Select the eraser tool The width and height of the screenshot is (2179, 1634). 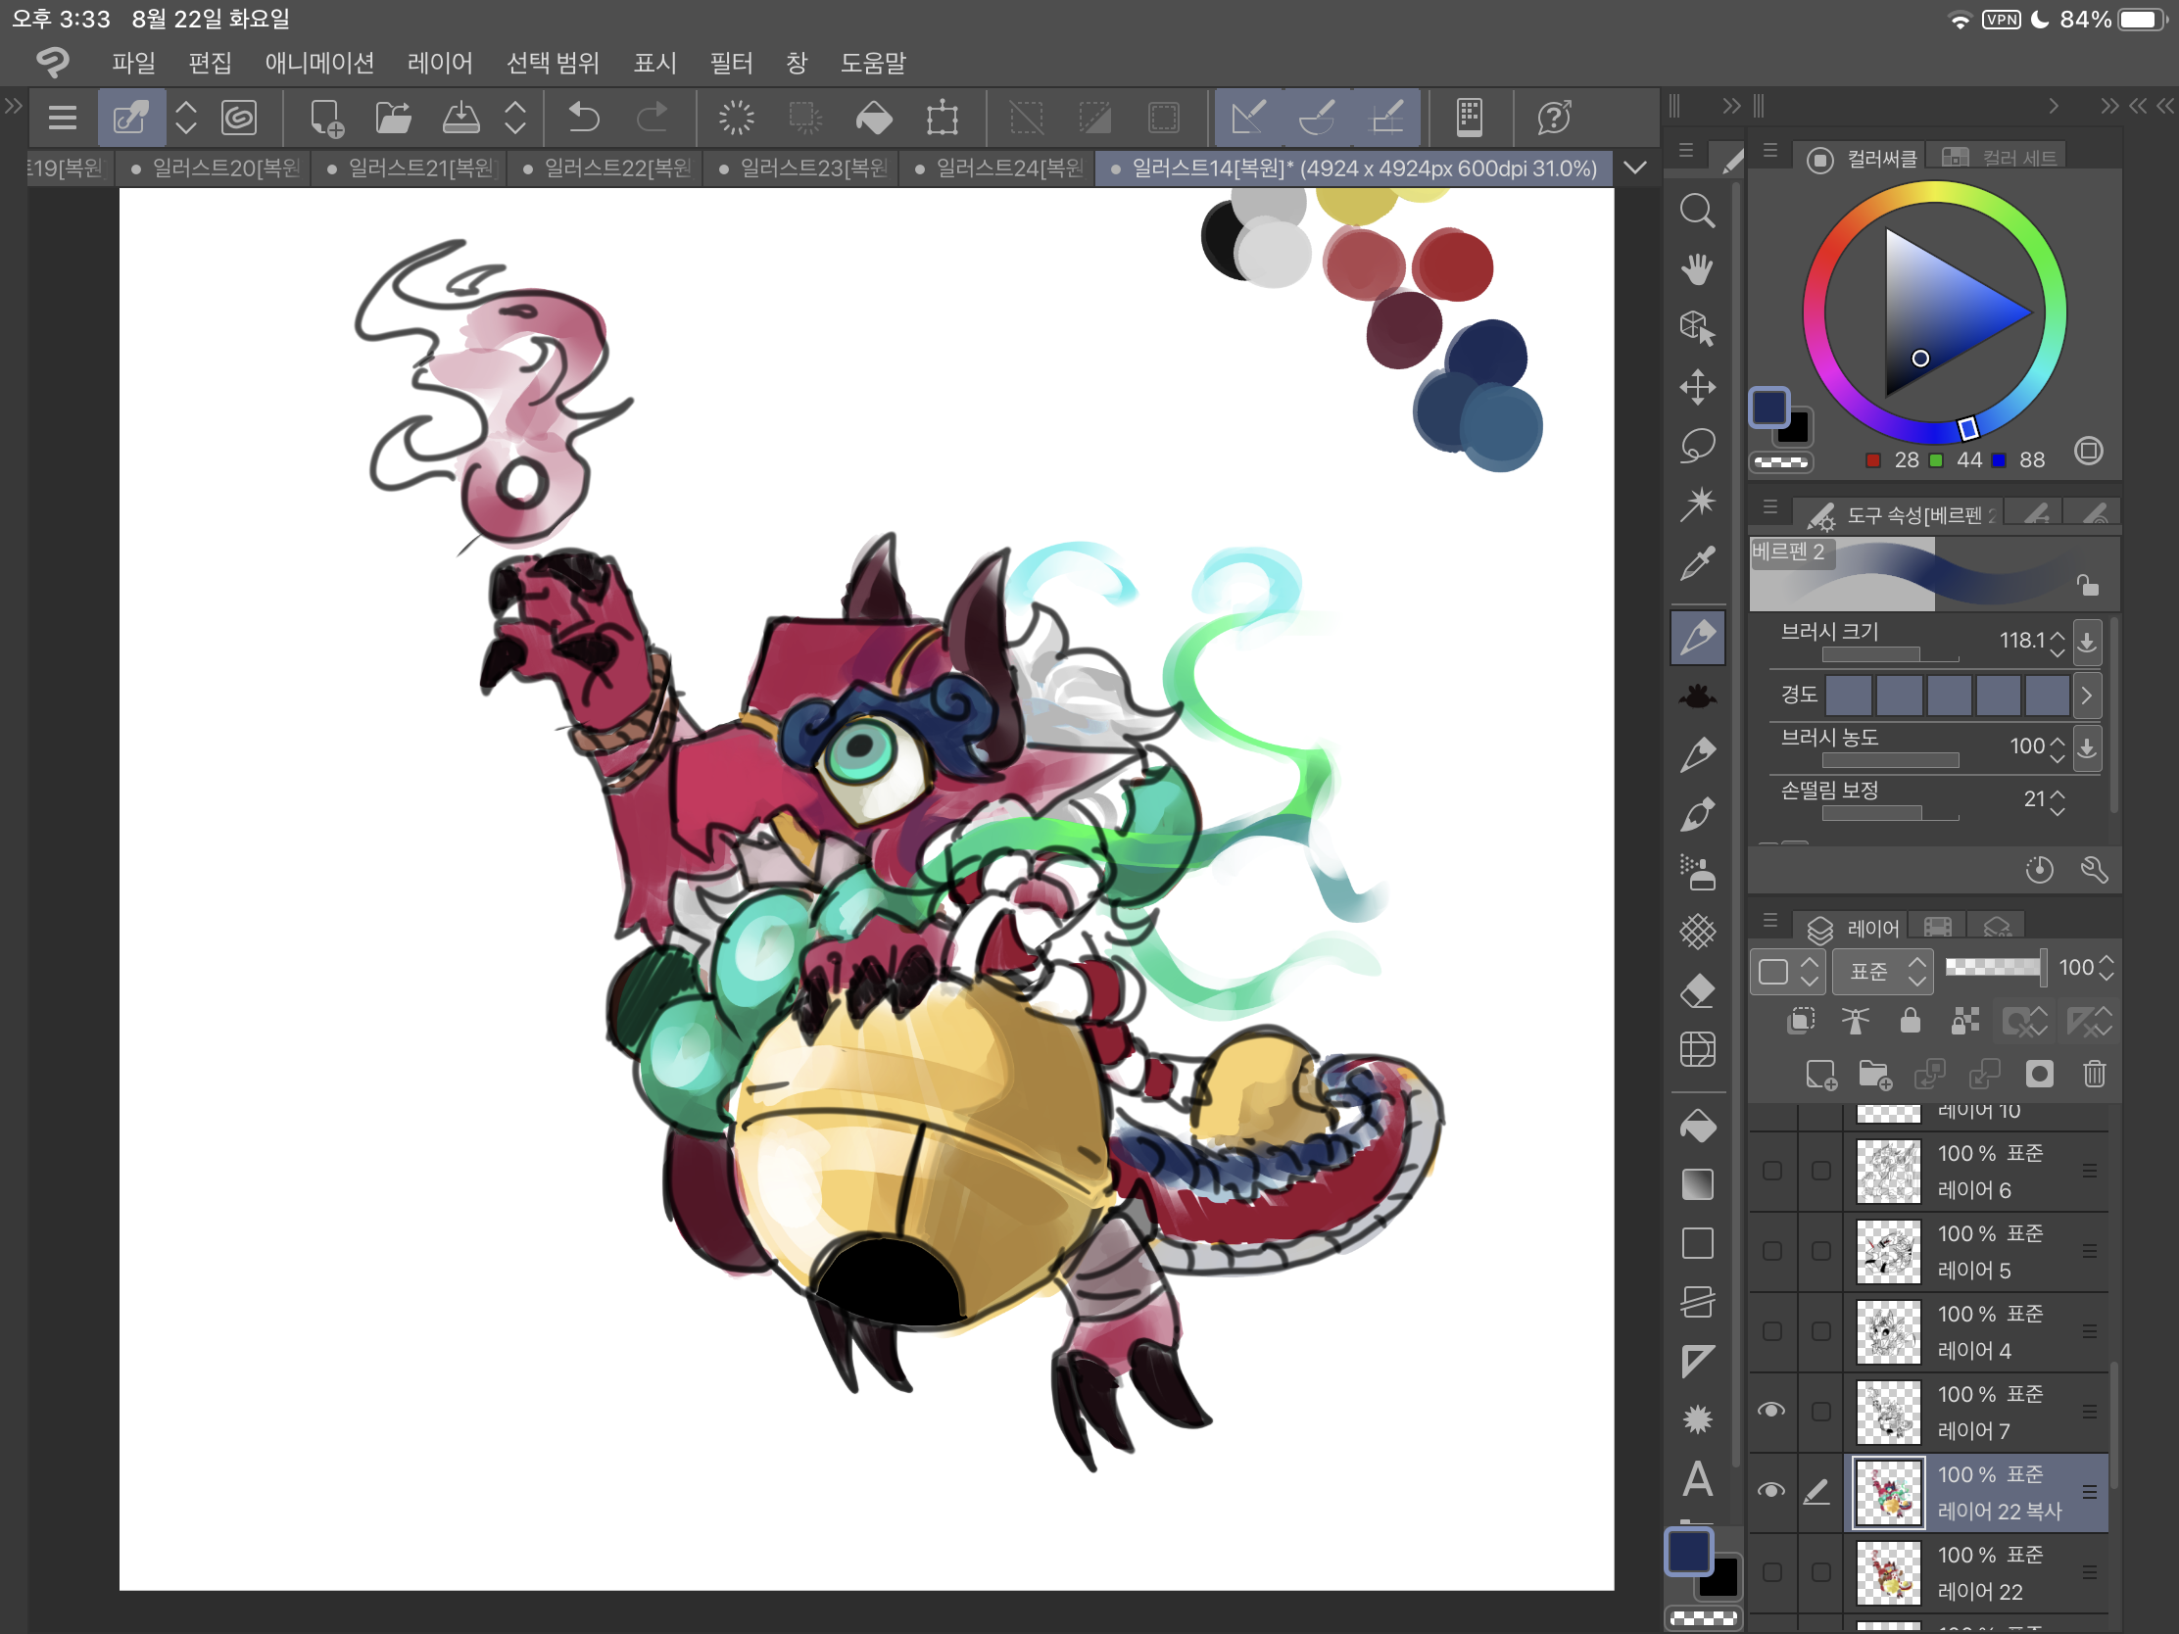pyautogui.click(x=1696, y=989)
